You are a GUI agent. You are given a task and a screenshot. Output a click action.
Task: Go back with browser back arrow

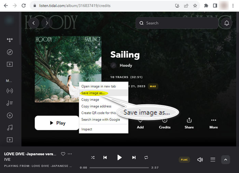6,6
